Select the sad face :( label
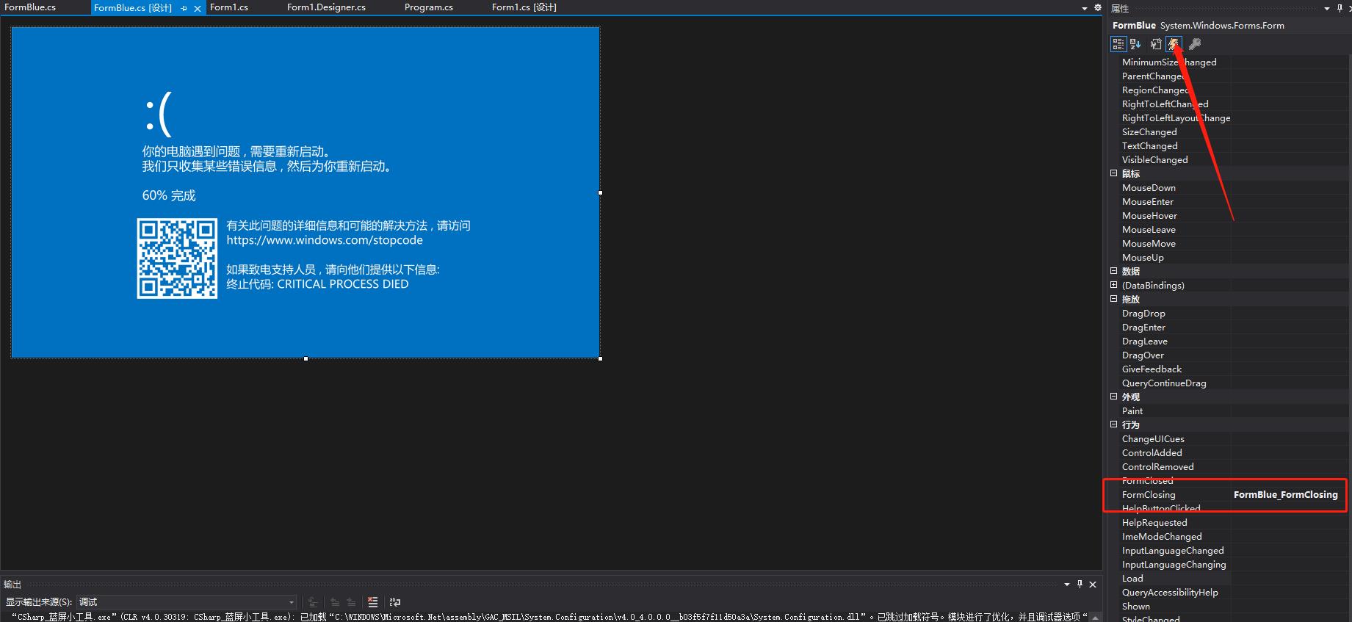This screenshot has height=622, width=1352. click(159, 115)
